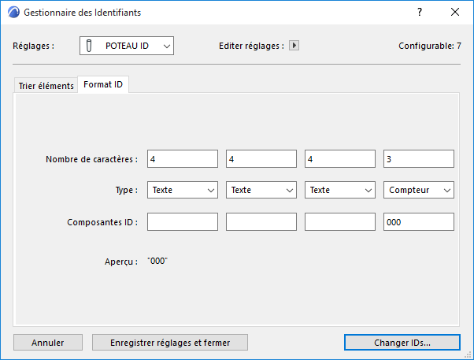
Task: Click the ARCHICAD logo icon in title bar
Action: [13, 13]
